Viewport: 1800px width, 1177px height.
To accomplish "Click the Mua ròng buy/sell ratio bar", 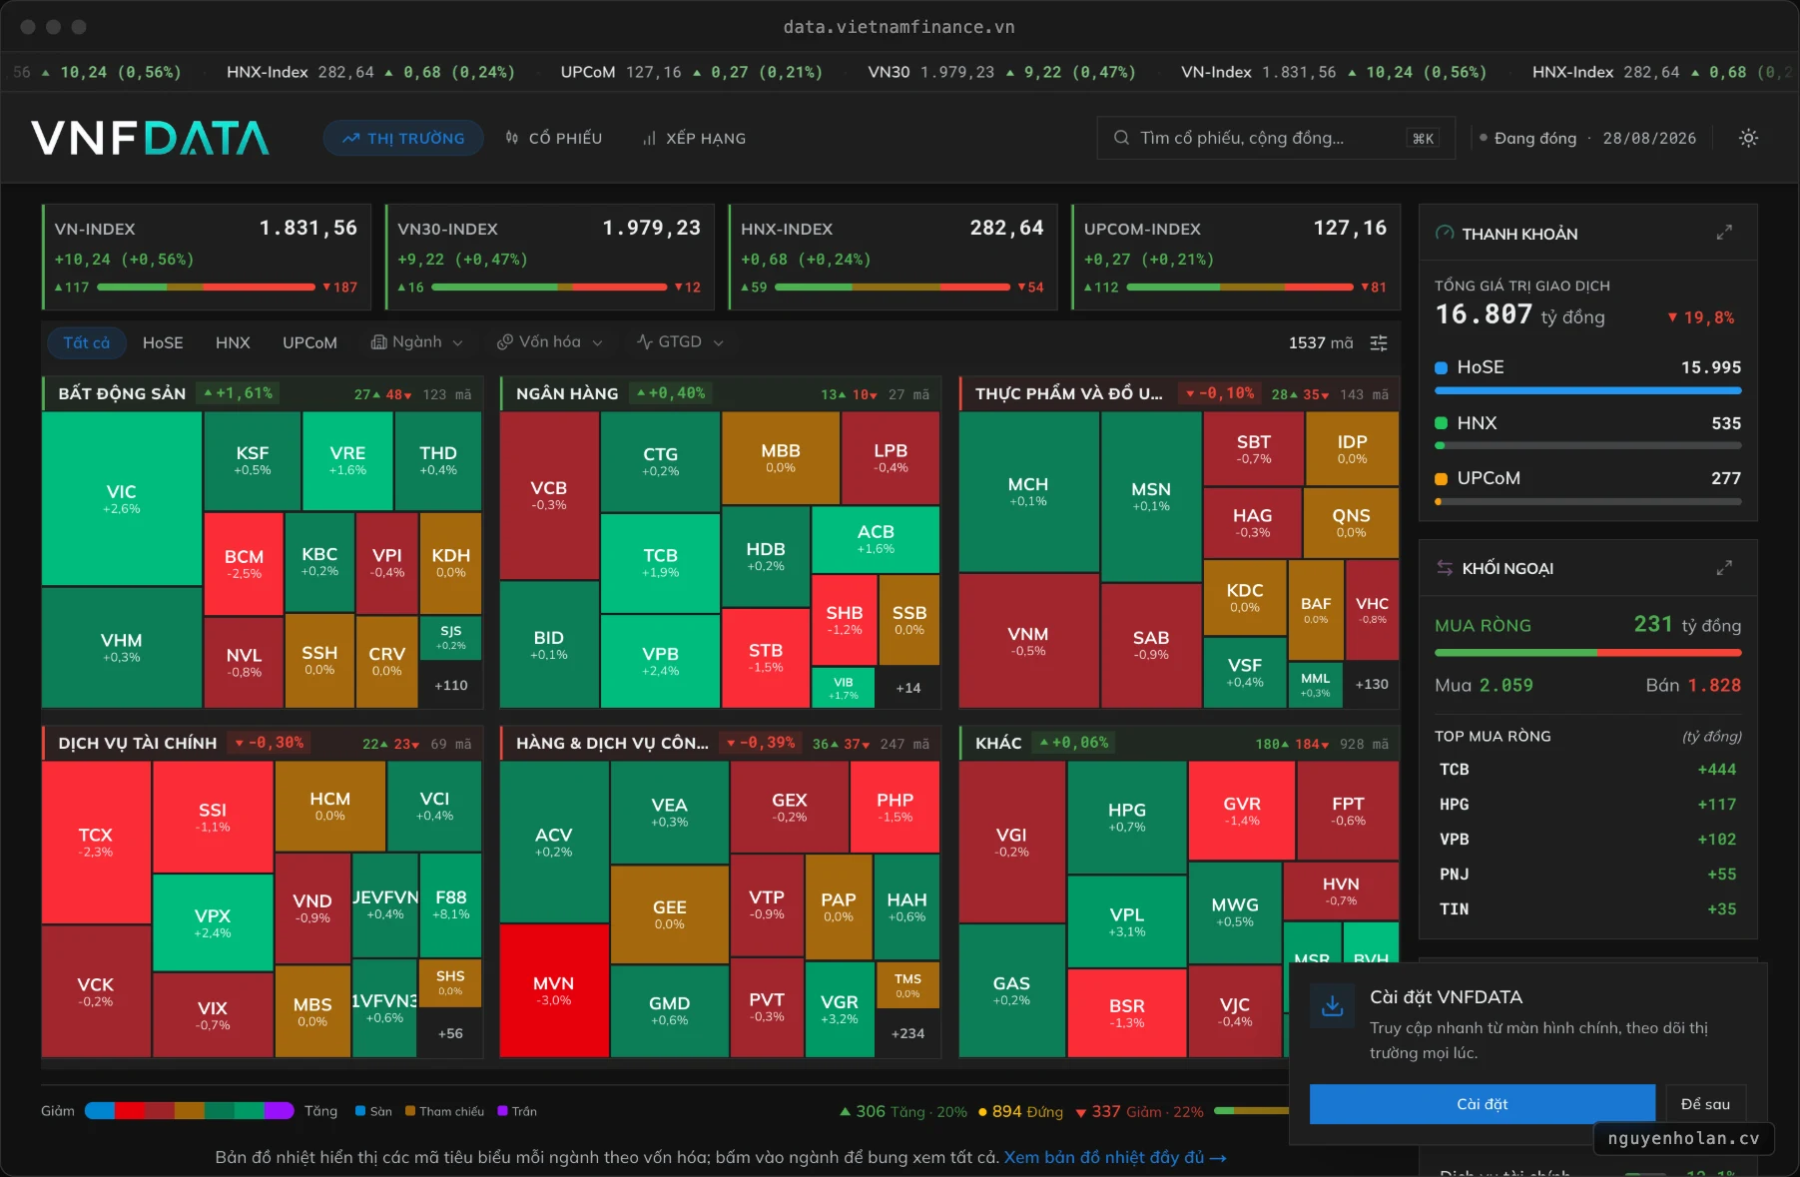I will [x=1588, y=653].
